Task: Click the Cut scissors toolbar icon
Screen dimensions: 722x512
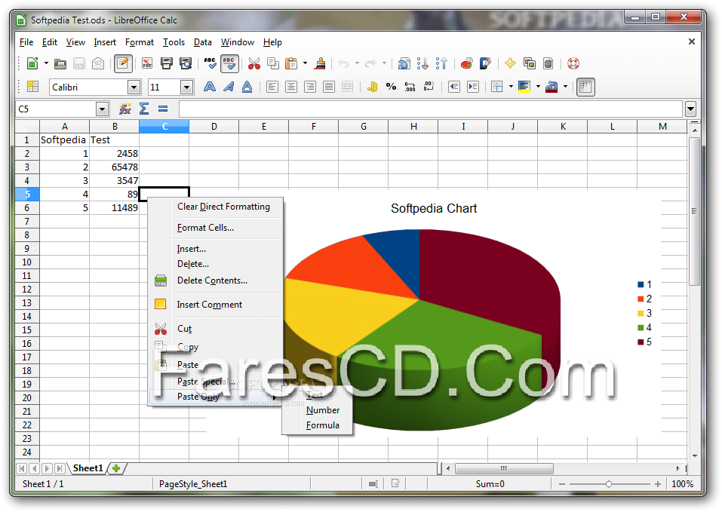Action: pos(253,63)
